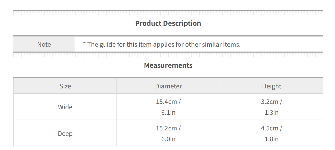The height and width of the screenshot is (150, 335).
Task: Click the Deep size row label
Action: tap(65, 134)
